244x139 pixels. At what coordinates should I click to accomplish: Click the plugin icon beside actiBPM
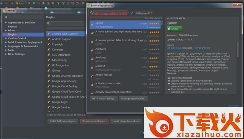pos(92,68)
